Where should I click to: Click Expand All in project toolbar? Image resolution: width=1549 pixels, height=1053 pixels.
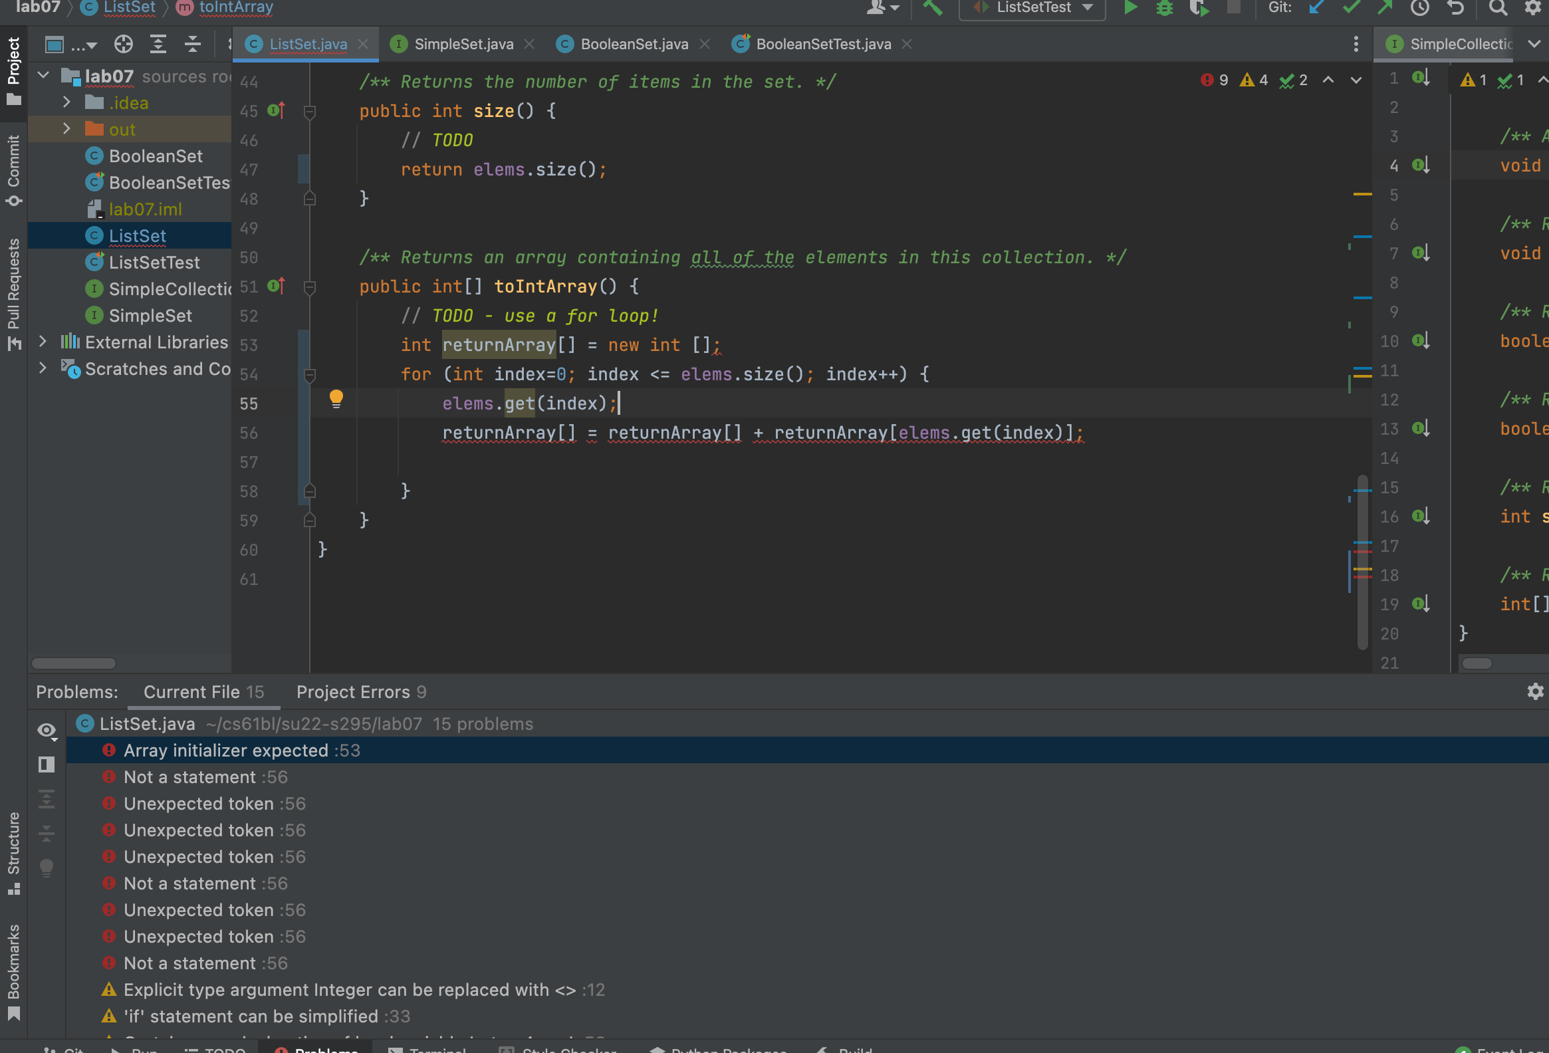(158, 45)
